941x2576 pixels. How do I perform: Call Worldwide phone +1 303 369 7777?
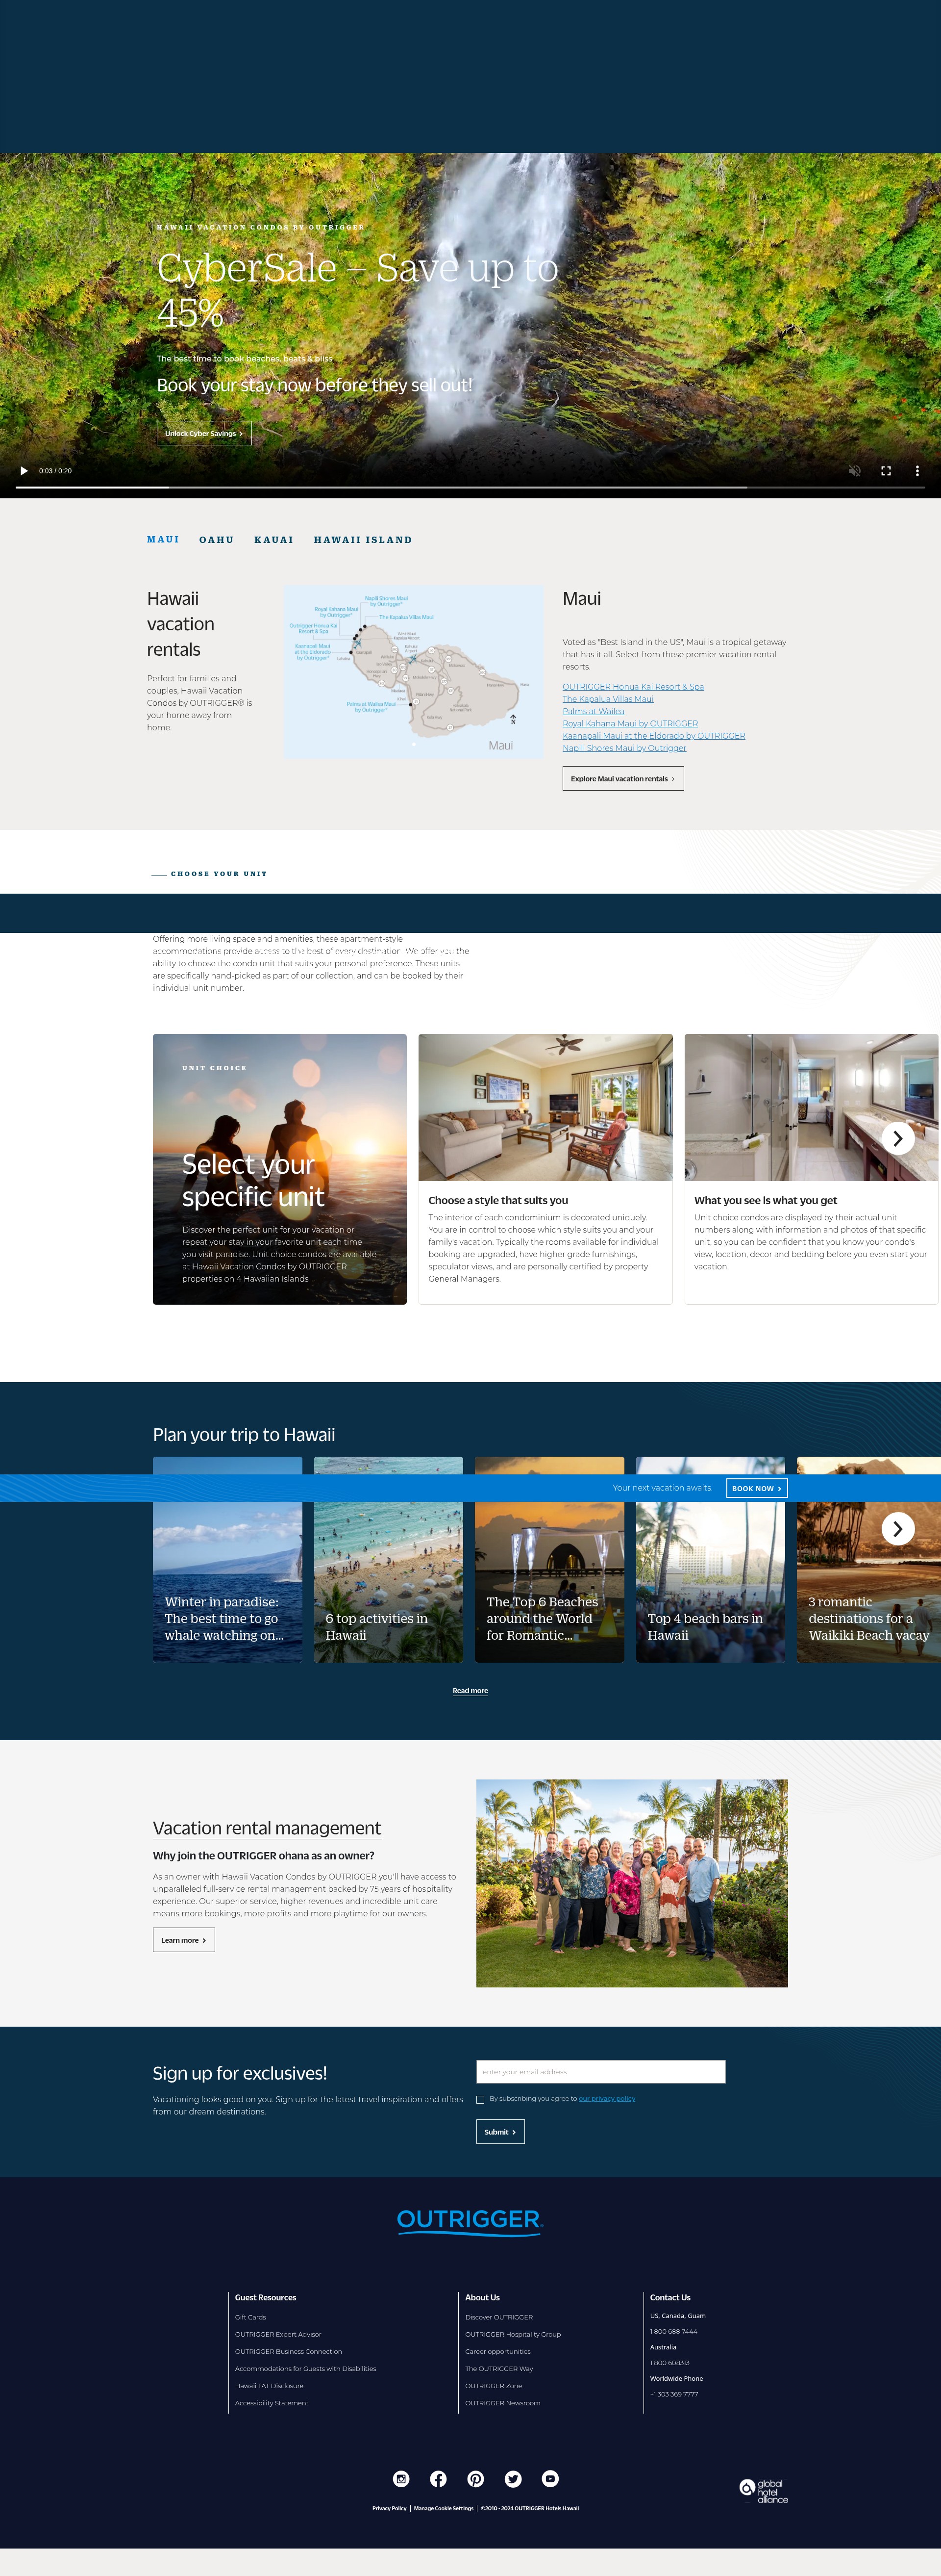[x=674, y=2394]
